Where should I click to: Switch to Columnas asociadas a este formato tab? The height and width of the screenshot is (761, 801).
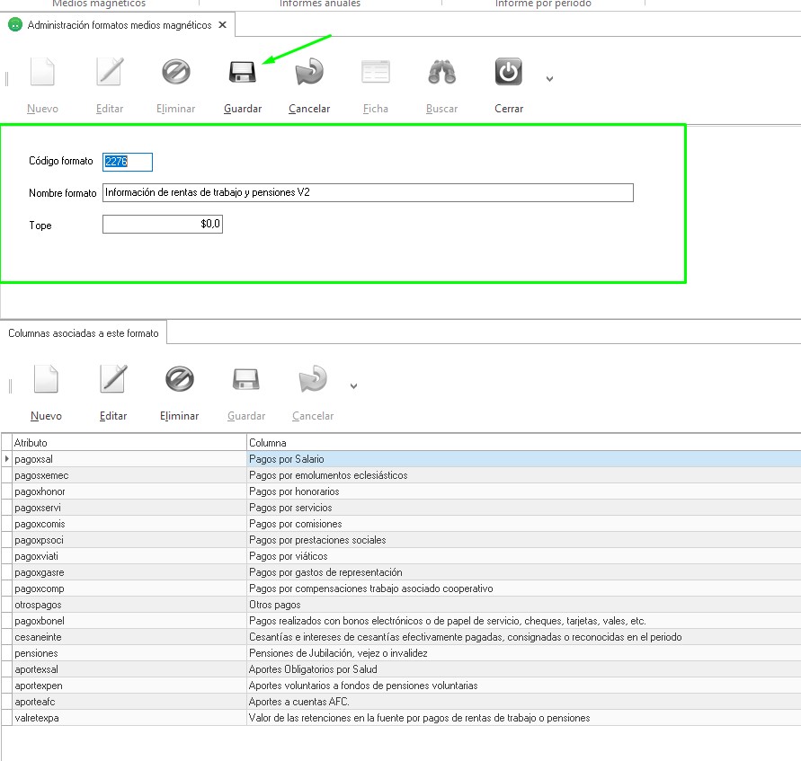[84, 333]
